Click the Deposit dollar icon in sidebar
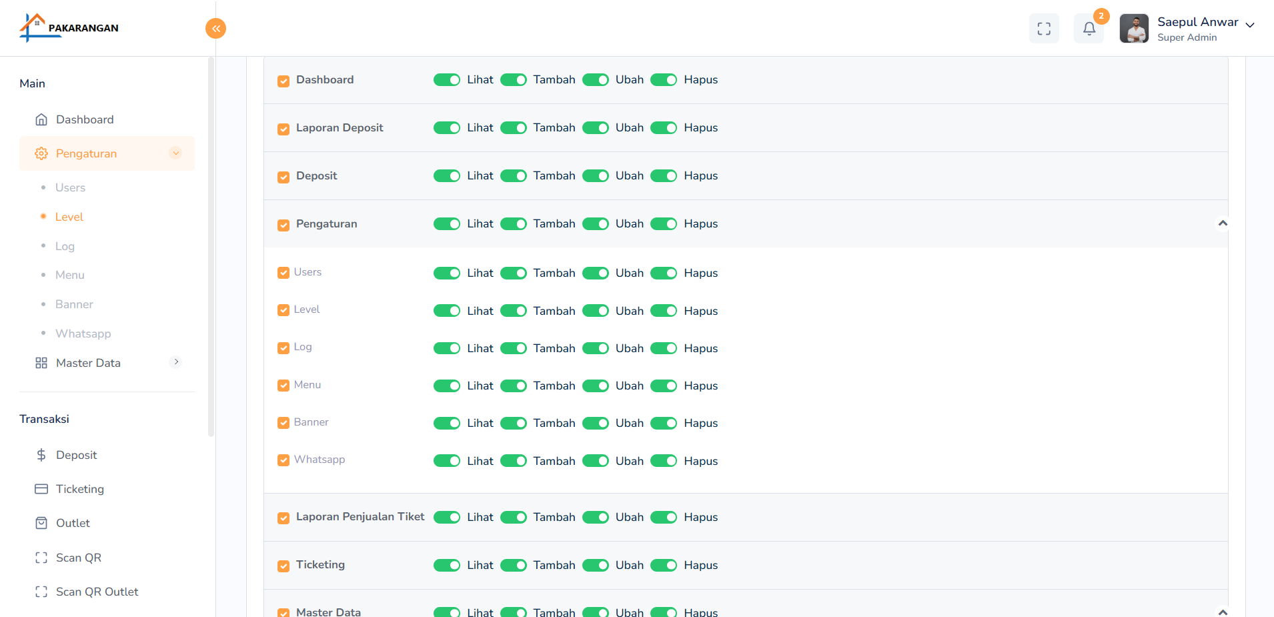1274x617 pixels. pyautogui.click(x=41, y=455)
